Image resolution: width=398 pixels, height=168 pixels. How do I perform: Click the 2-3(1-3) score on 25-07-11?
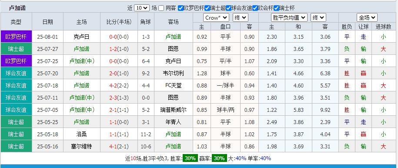click(x=119, y=97)
